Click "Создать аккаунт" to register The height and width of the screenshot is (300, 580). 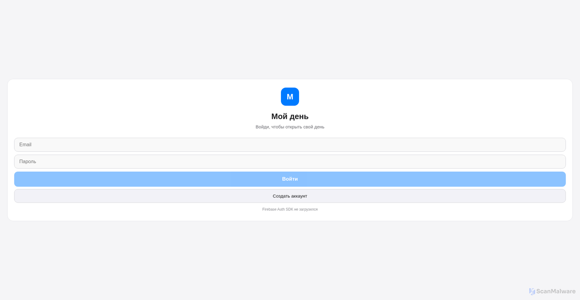point(290,196)
